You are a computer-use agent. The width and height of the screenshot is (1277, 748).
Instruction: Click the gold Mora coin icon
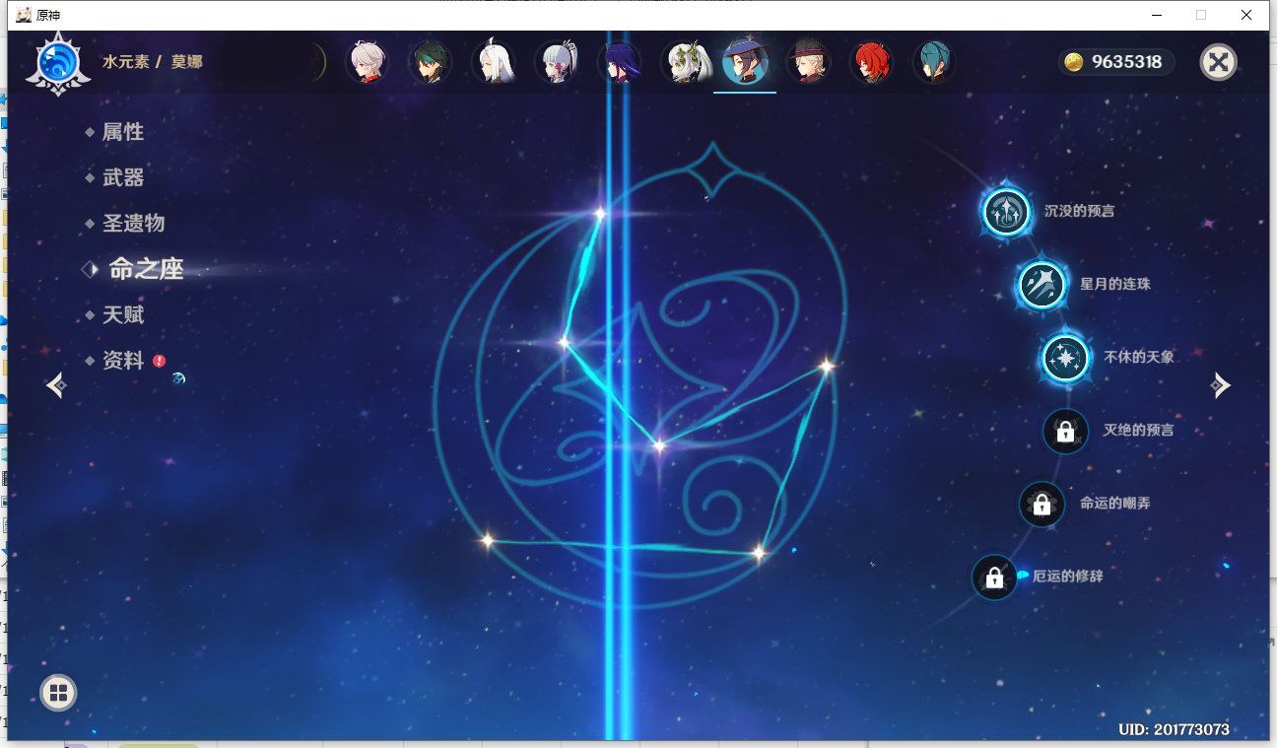[1074, 62]
